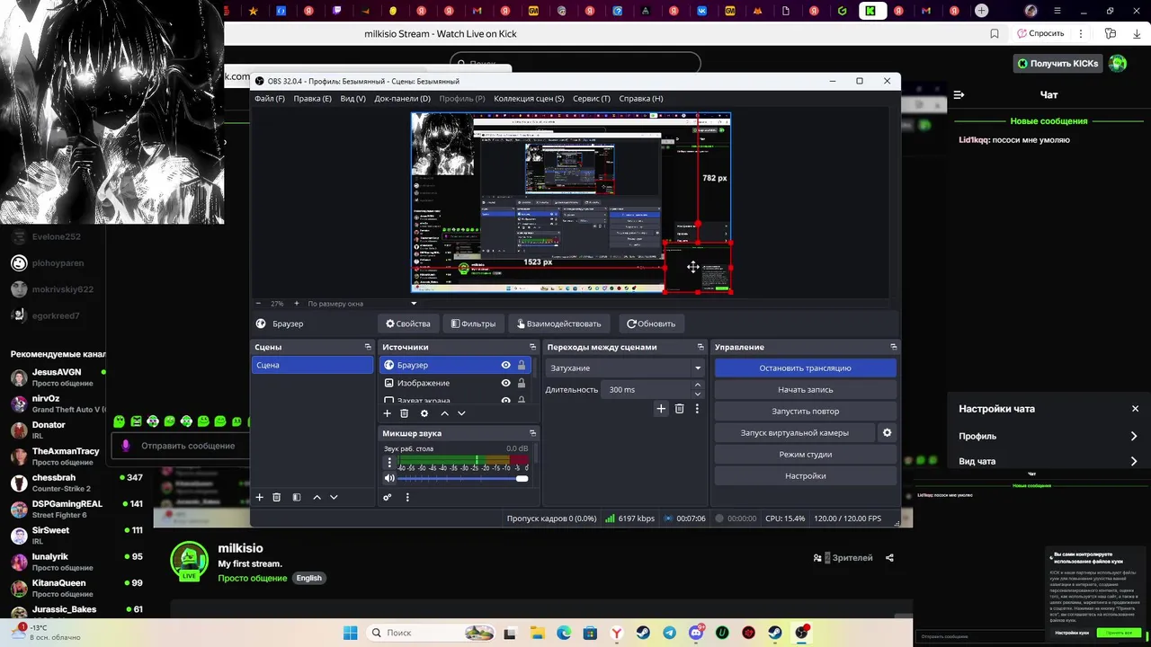Screen dimensions: 1151x647
Task: Open Коллекция сцен (S) menu
Action: click(x=529, y=98)
